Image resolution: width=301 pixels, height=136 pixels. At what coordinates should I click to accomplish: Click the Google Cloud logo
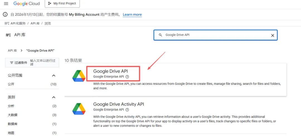(26, 4)
